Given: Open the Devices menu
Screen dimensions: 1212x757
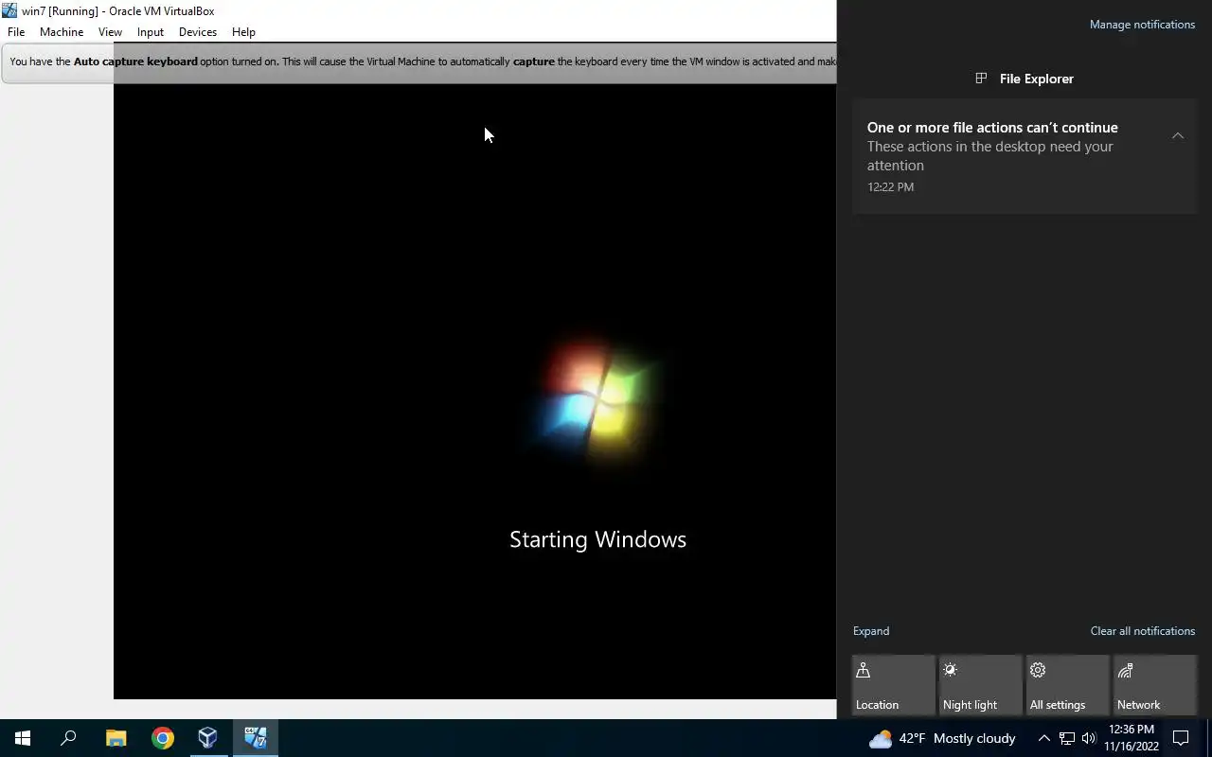Looking at the screenshot, I should click(198, 31).
